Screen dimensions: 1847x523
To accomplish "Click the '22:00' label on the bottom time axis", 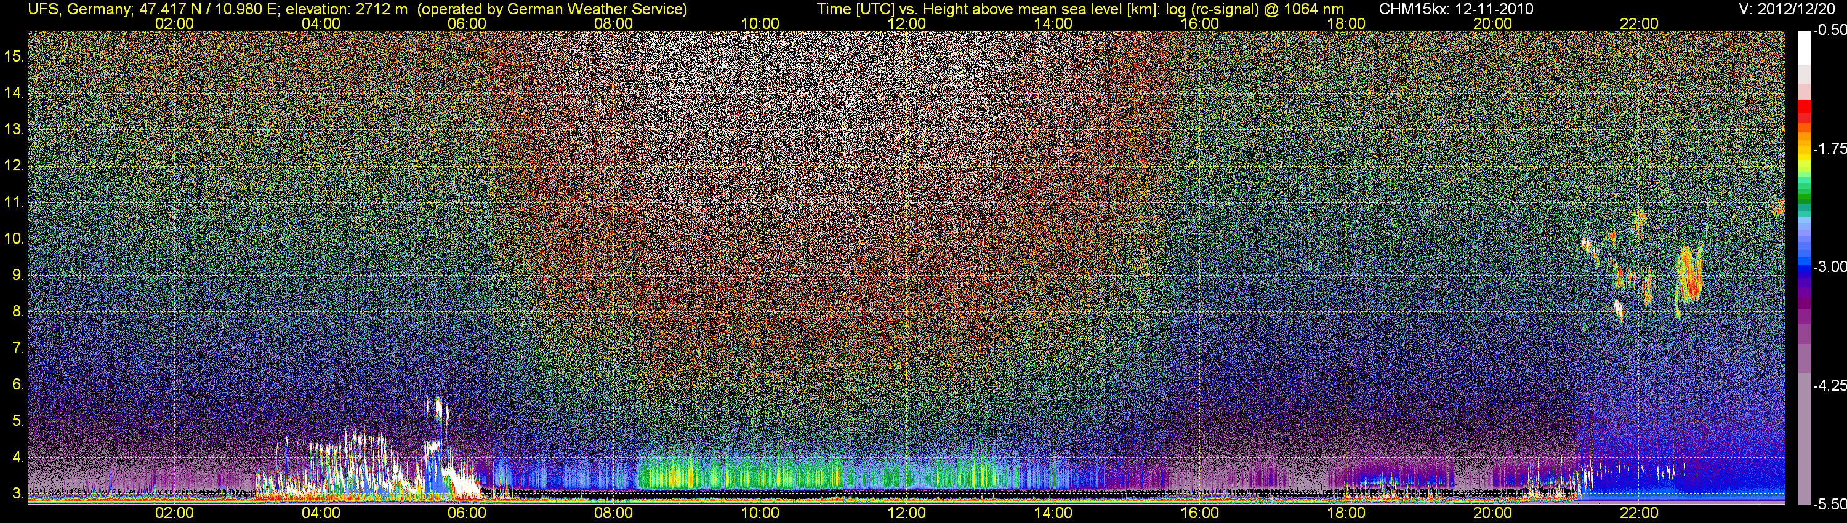I will pyautogui.click(x=1639, y=513).
